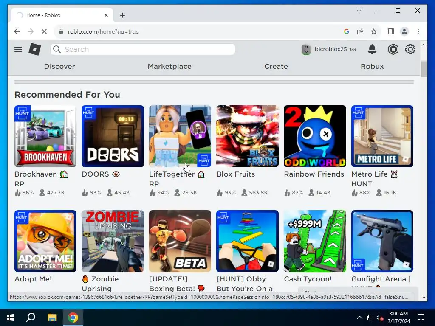Toggle Chrome side panel icon

pyautogui.click(x=391, y=31)
